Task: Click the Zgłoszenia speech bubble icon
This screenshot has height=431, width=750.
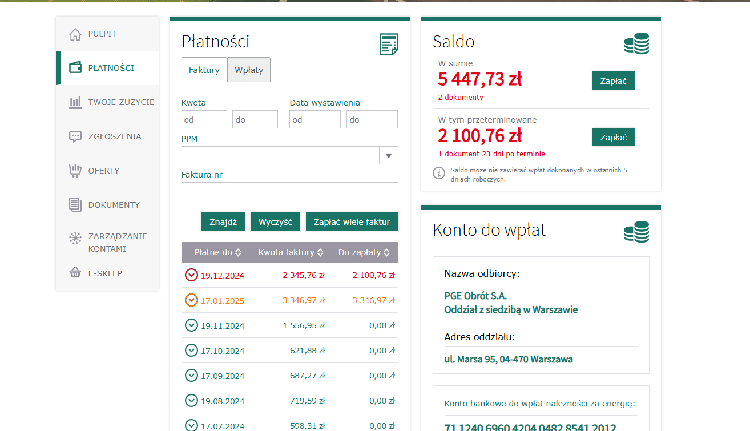Action: (75, 137)
